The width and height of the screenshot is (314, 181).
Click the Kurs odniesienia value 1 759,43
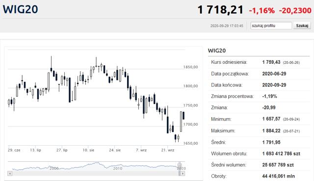click(x=271, y=62)
